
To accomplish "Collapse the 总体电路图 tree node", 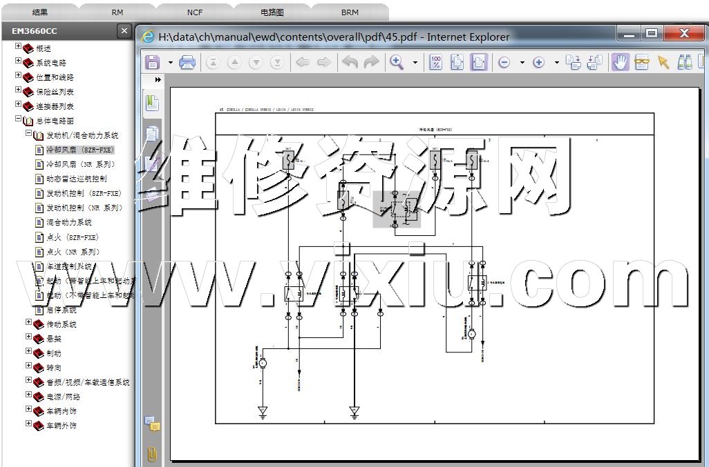I will pyautogui.click(x=19, y=120).
